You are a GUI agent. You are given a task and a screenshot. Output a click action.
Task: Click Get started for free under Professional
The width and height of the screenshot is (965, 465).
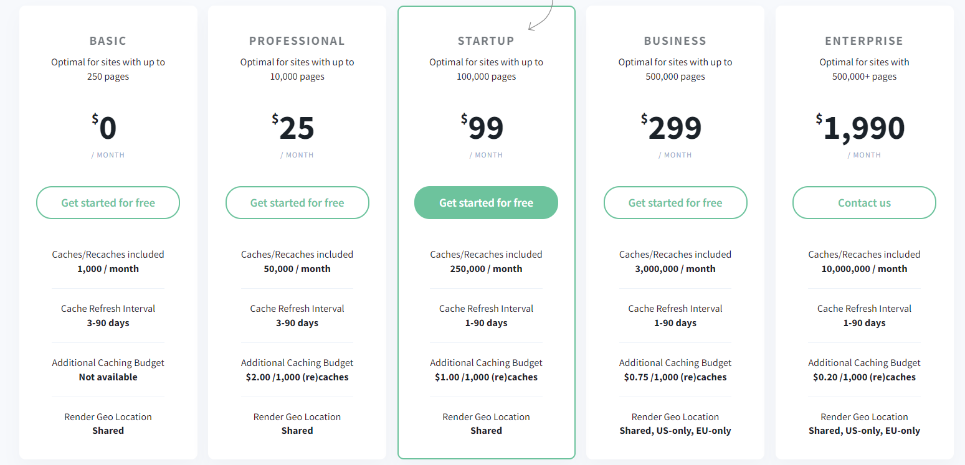tap(297, 203)
